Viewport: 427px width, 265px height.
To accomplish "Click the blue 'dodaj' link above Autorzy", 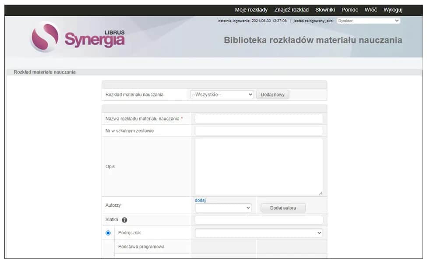I will tap(200, 200).
